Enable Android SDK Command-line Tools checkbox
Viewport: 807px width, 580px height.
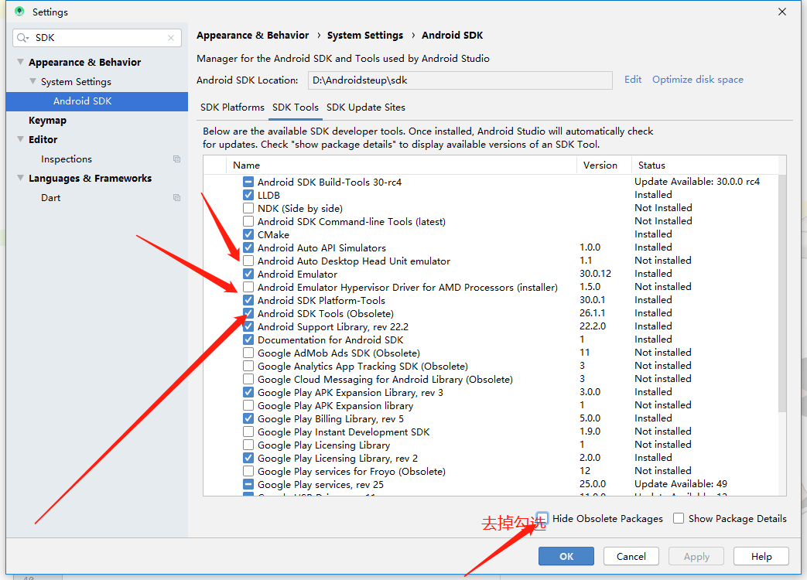tap(248, 221)
